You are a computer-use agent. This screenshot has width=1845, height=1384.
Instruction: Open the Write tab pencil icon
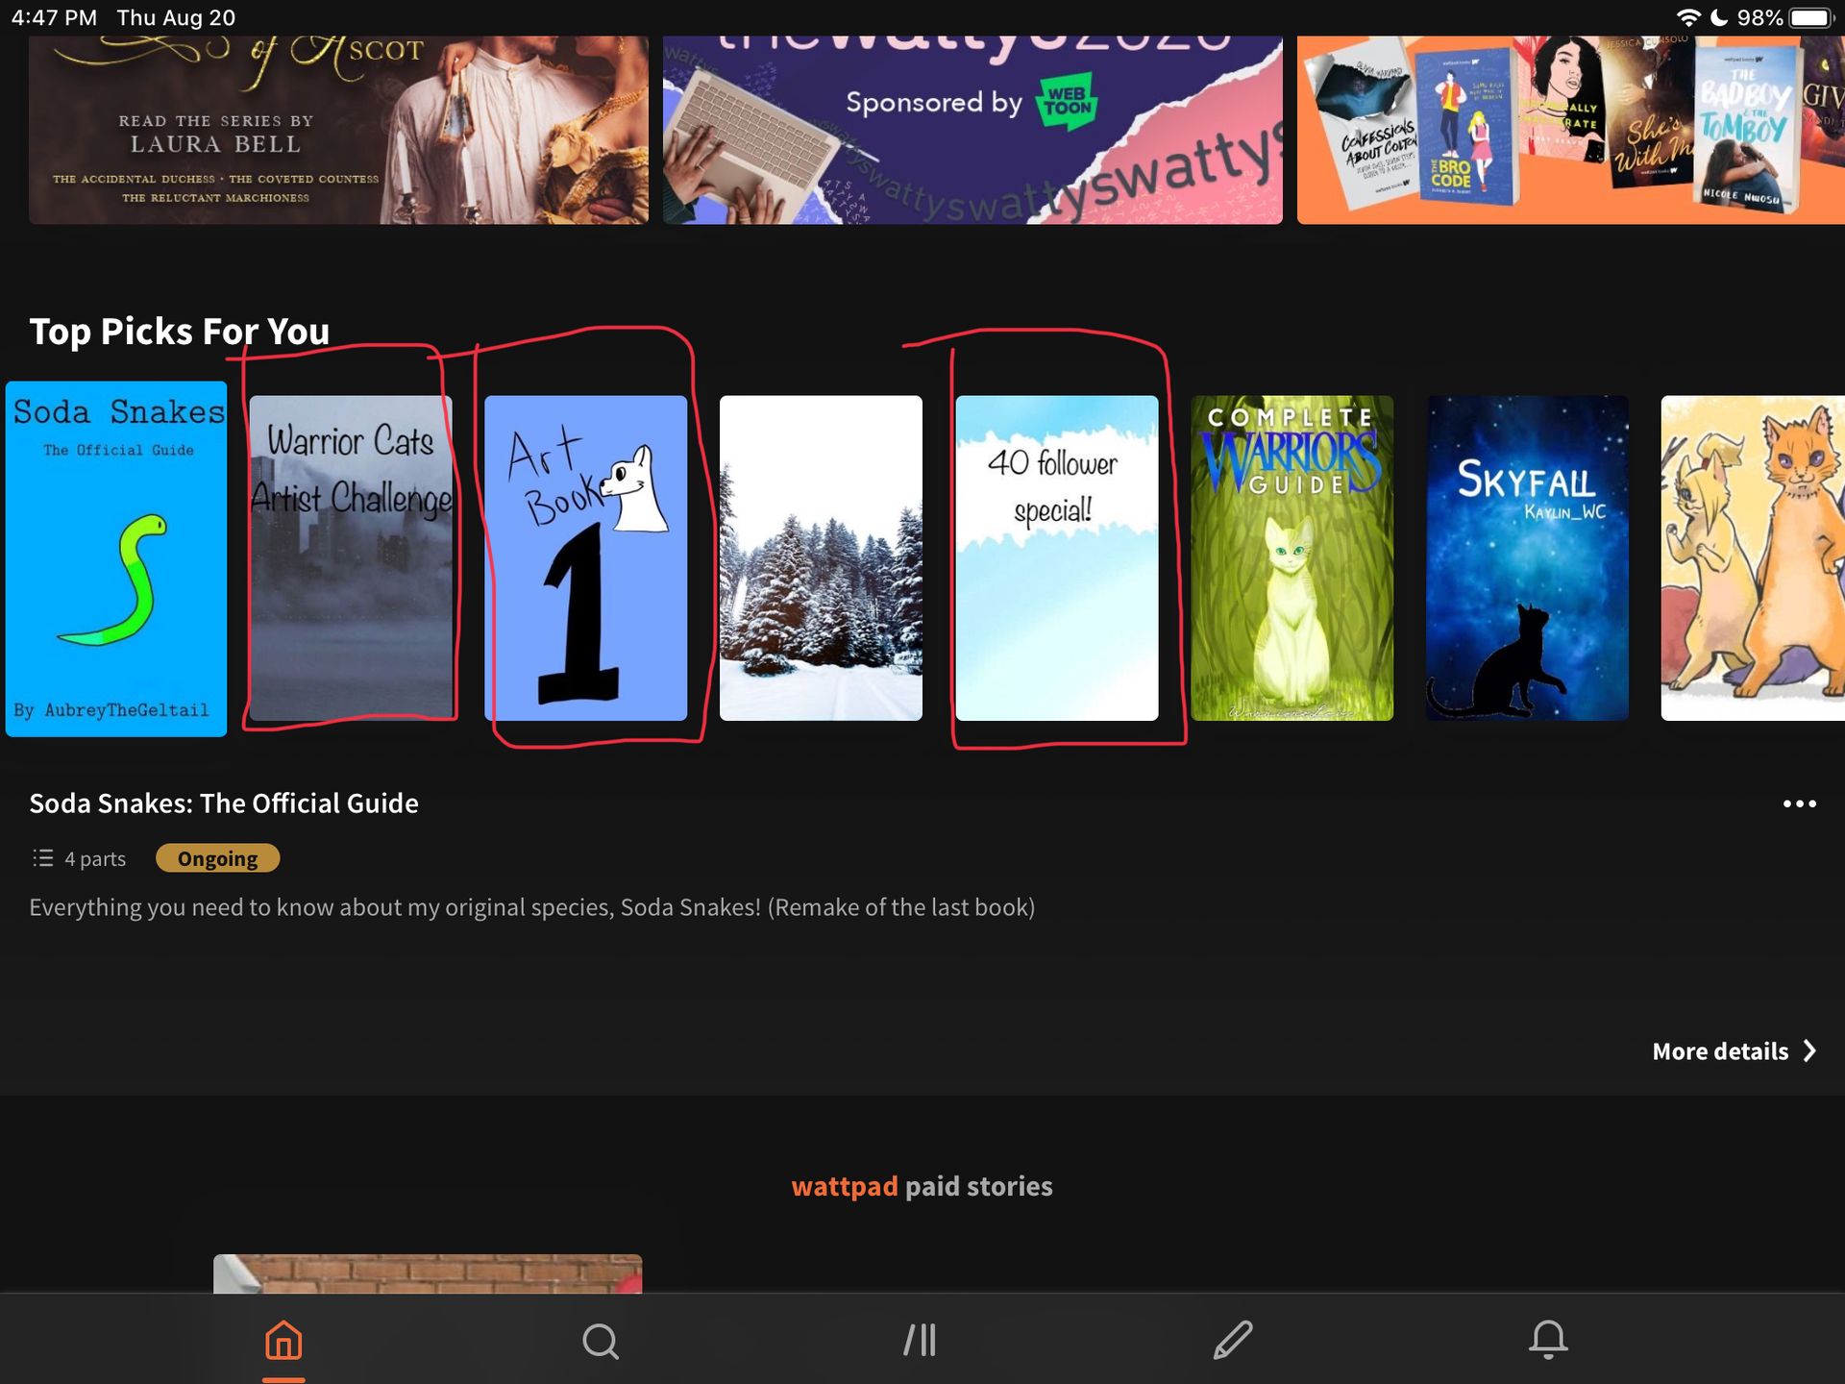click(1233, 1340)
